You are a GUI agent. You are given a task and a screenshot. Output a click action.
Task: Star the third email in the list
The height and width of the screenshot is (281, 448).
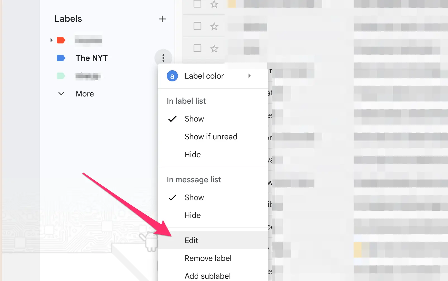point(214,49)
